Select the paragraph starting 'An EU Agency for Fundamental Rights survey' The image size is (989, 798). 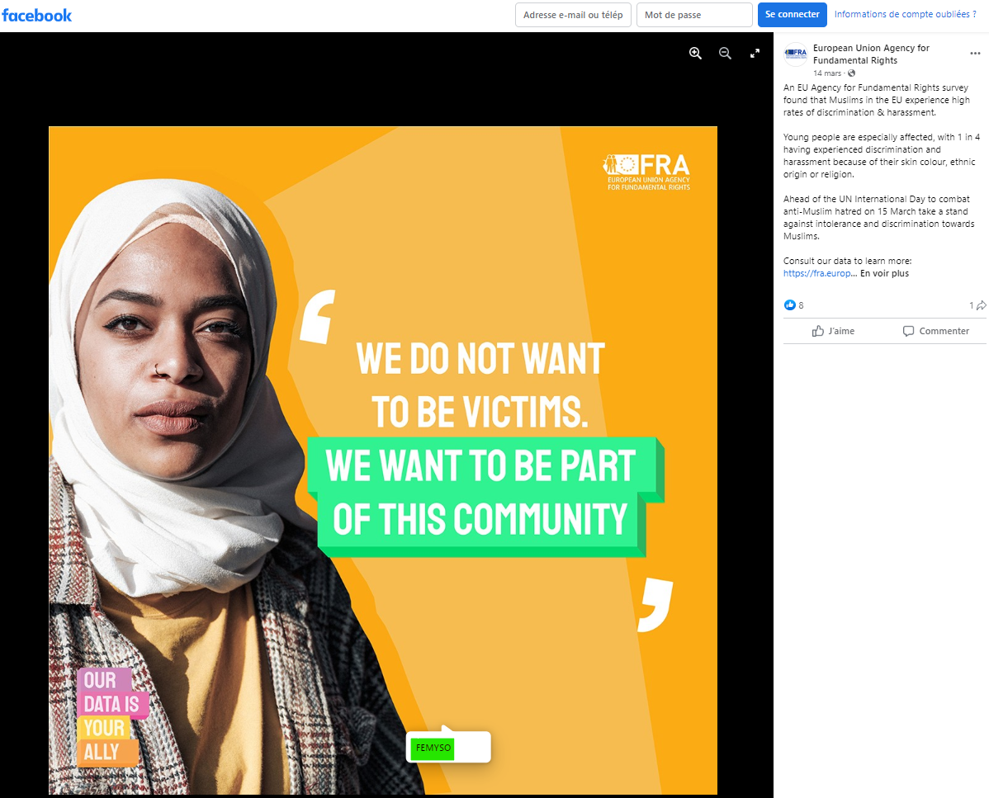click(877, 100)
